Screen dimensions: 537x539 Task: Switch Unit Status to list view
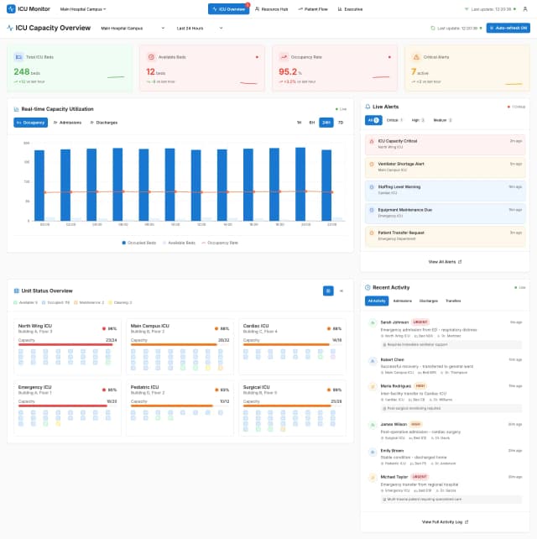click(341, 290)
